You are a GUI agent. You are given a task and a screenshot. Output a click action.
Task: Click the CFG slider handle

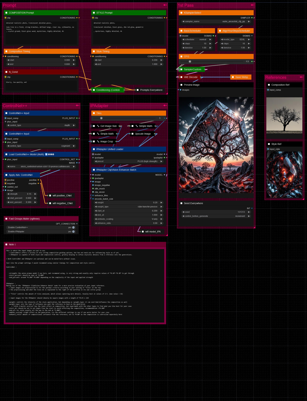pos(190,61)
